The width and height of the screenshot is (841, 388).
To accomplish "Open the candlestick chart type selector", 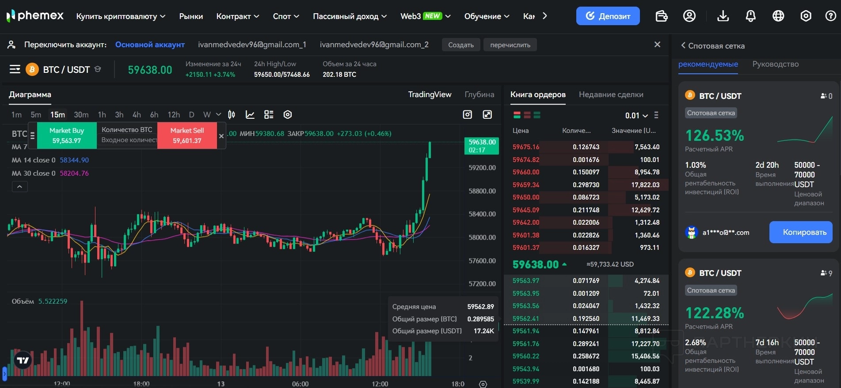I will [232, 115].
